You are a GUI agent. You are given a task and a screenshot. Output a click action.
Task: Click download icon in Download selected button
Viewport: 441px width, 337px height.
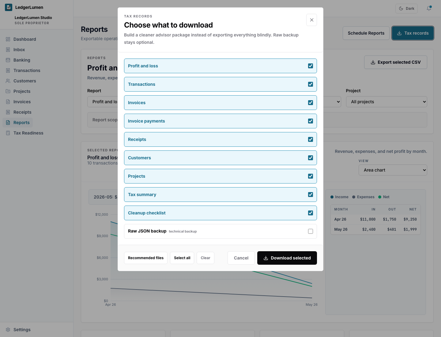266,258
